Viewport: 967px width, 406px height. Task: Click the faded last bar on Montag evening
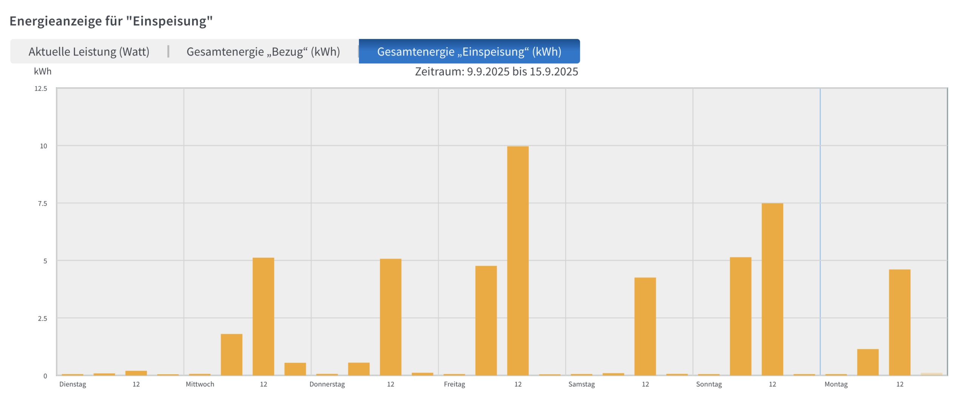(931, 374)
